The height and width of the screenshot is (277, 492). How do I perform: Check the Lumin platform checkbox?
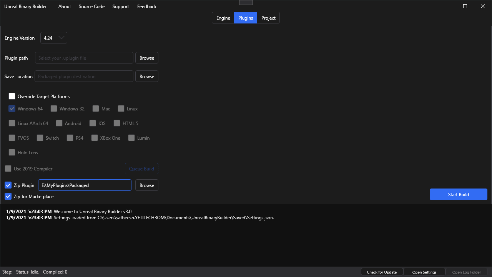point(131,138)
